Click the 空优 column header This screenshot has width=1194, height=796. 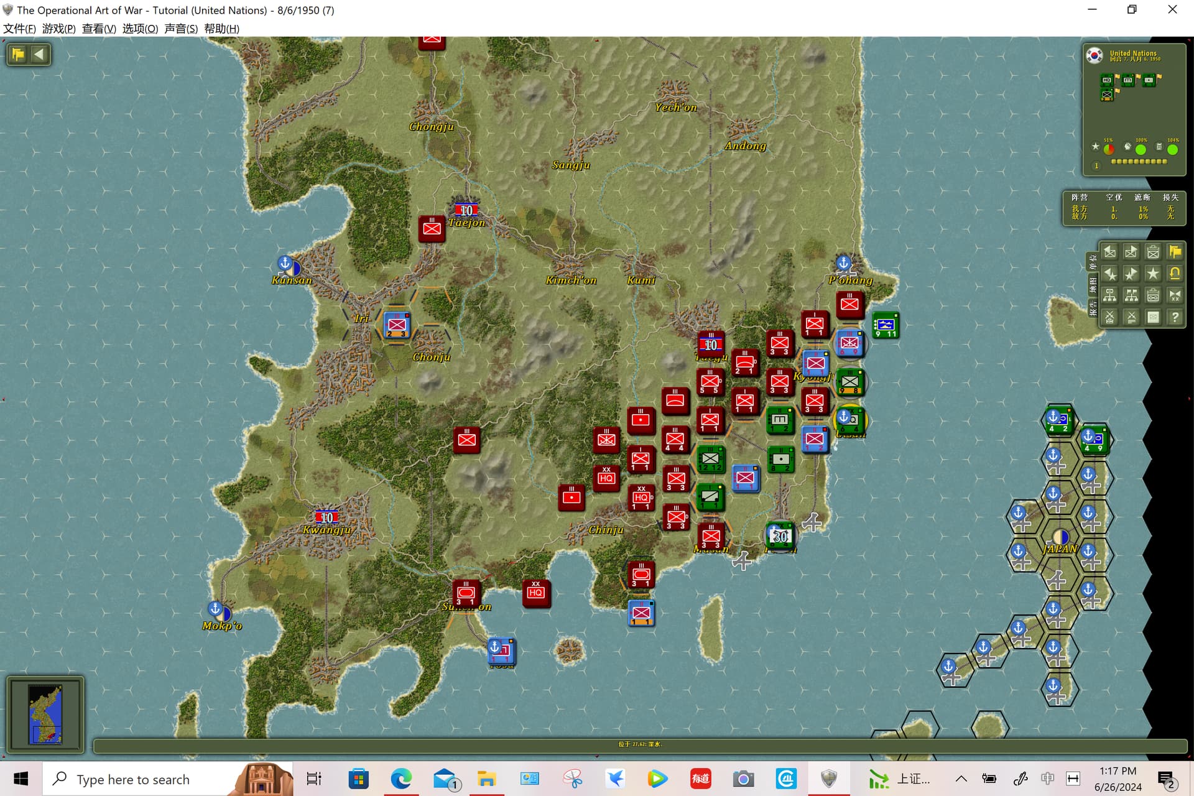click(1114, 197)
